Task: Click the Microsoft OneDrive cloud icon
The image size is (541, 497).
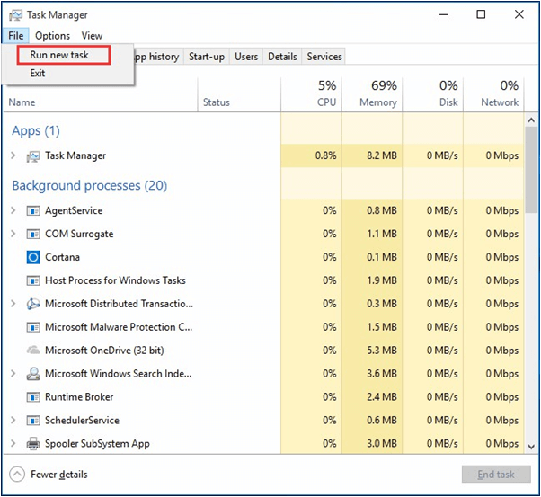Action: [x=33, y=351]
